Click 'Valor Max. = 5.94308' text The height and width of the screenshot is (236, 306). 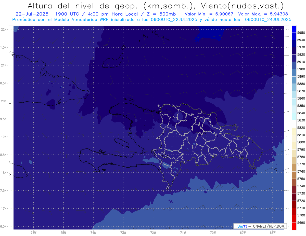(263, 14)
